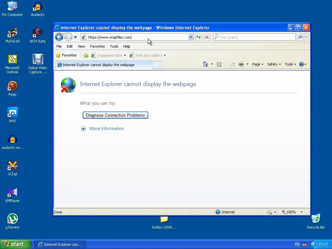Select the Pego desktop icon

coord(12,89)
